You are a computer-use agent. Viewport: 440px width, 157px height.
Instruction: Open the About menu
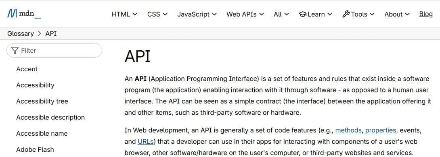coord(397,14)
